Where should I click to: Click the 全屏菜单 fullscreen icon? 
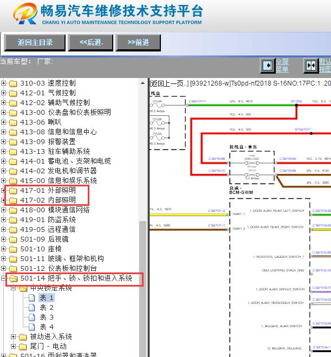pos(268,66)
